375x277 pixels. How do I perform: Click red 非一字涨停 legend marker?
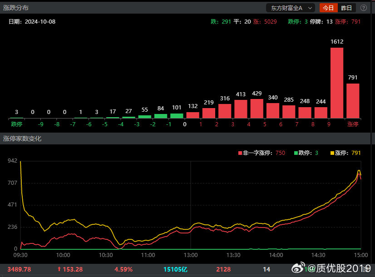click(x=240, y=153)
